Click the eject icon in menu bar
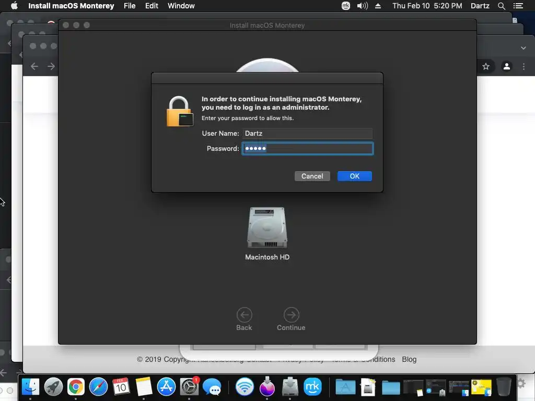This screenshot has width=535, height=401. pos(378,6)
